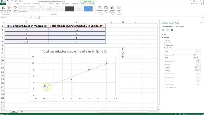Open Chart Options dropdown arrow
This screenshot has height=115, width=204.
click(173, 26)
